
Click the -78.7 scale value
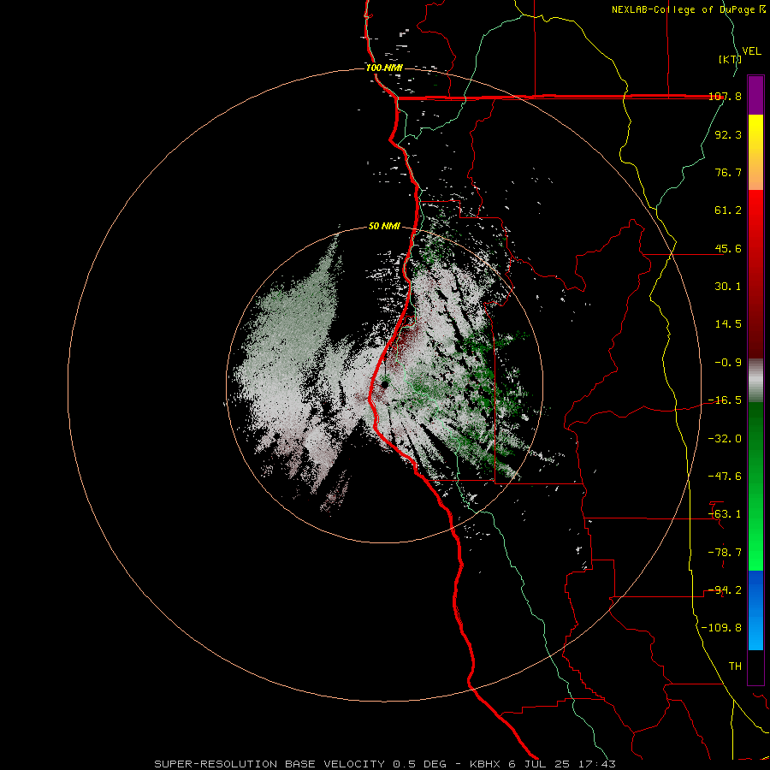(x=725, y=553)
